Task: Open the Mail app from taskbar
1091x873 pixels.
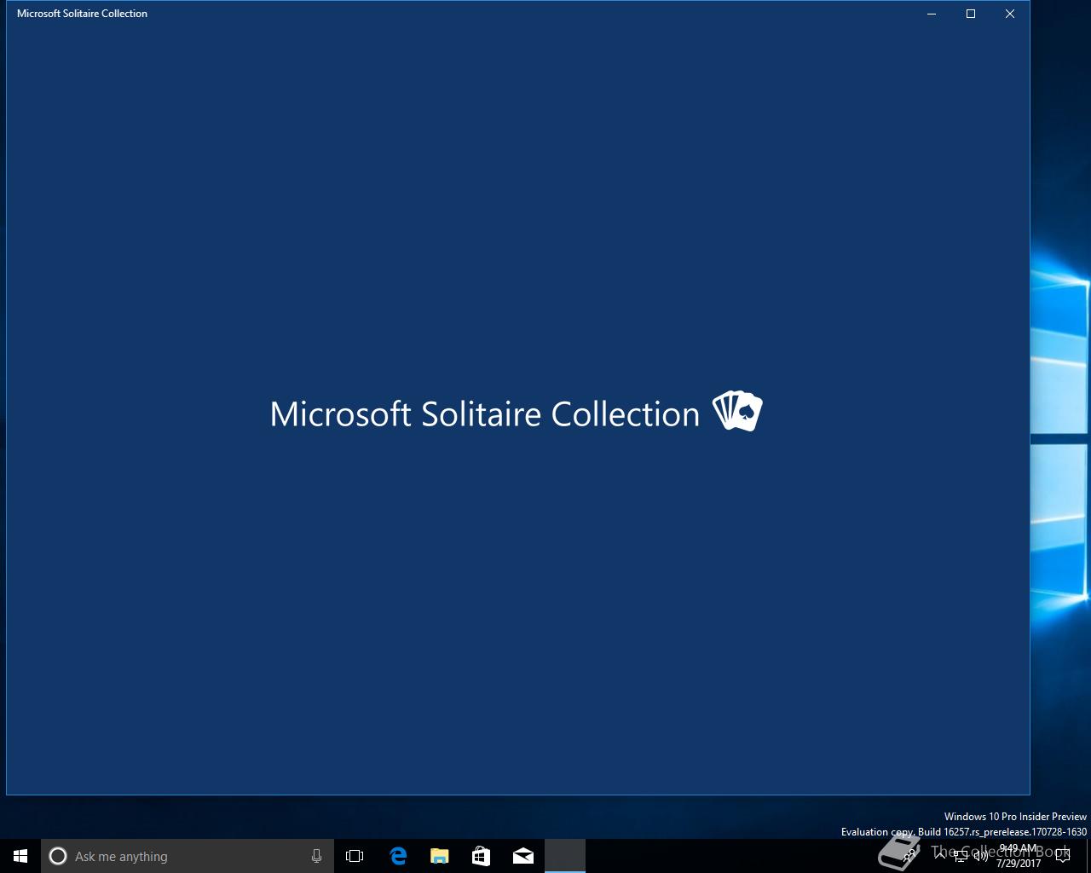Action: coord(522,856)
